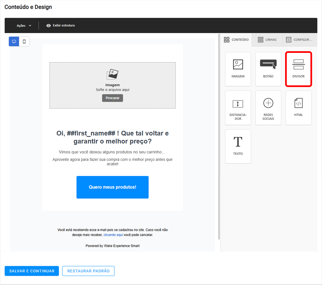
Task: Select the Redes Sociais content block
Action: [x=268, y=108]
